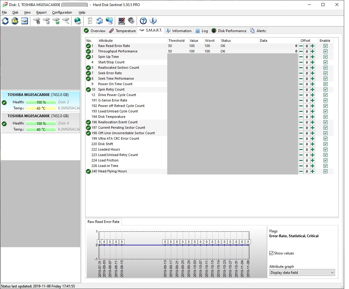Decrease offset for Throughput Performance
The width and height of the screenshot is (349, 289).
pos(301,51)
